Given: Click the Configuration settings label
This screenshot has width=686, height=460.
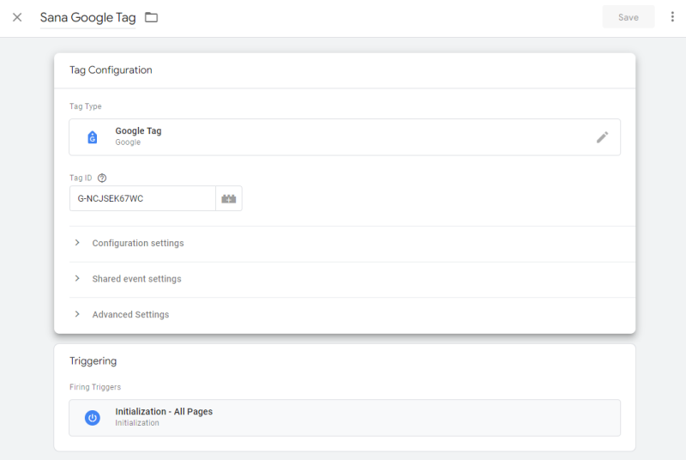Looking at the screenshot, I should (x=138, y=244).
